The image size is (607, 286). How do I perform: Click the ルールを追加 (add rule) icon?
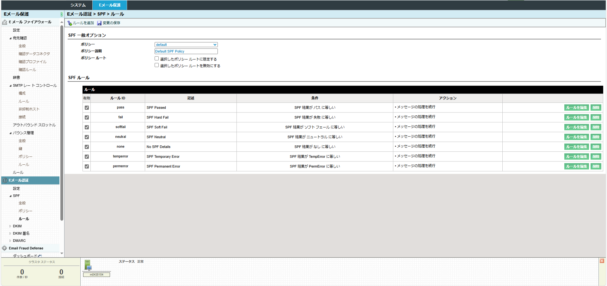(x=70, y=23)
